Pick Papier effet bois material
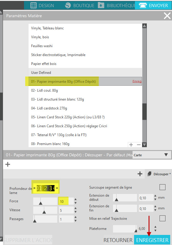Viewport: 172px width, 245px height. click(x=85, y=64)
